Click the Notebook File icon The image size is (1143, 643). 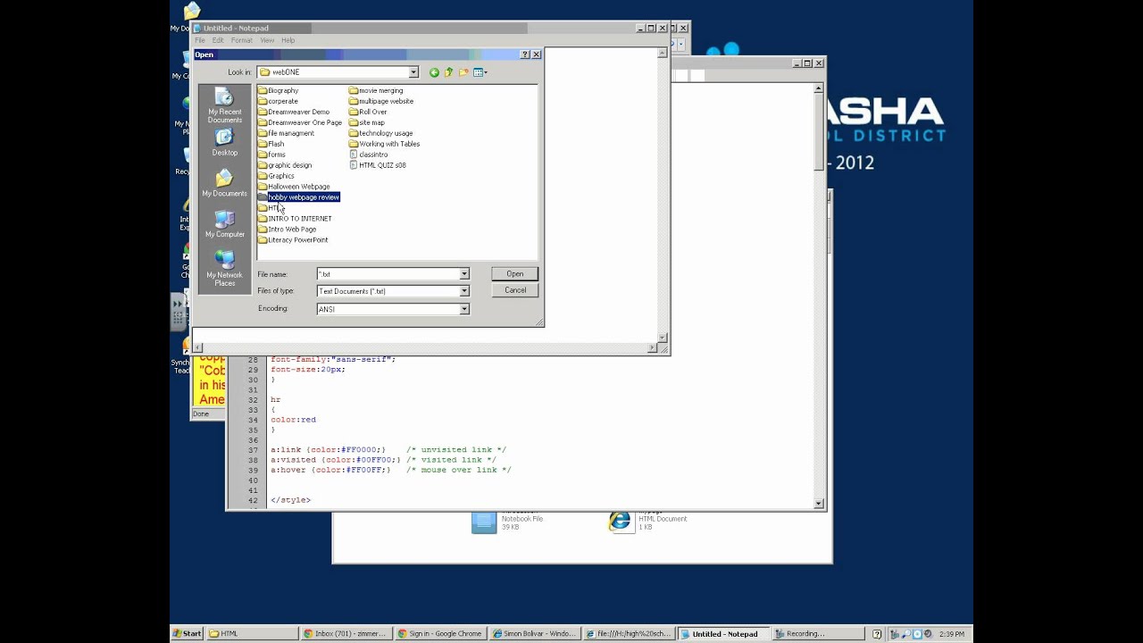pyautogui.click(x=484, y=522)
